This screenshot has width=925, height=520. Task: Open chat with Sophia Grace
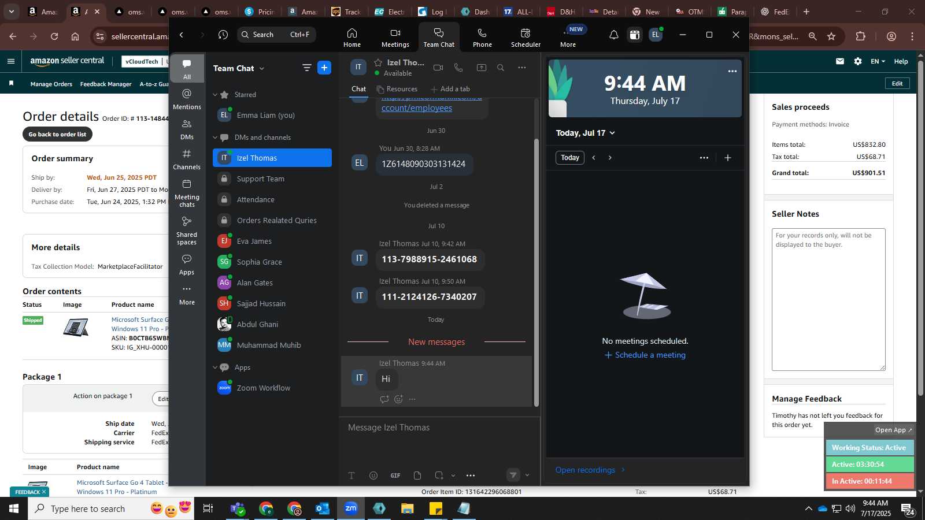272,262
